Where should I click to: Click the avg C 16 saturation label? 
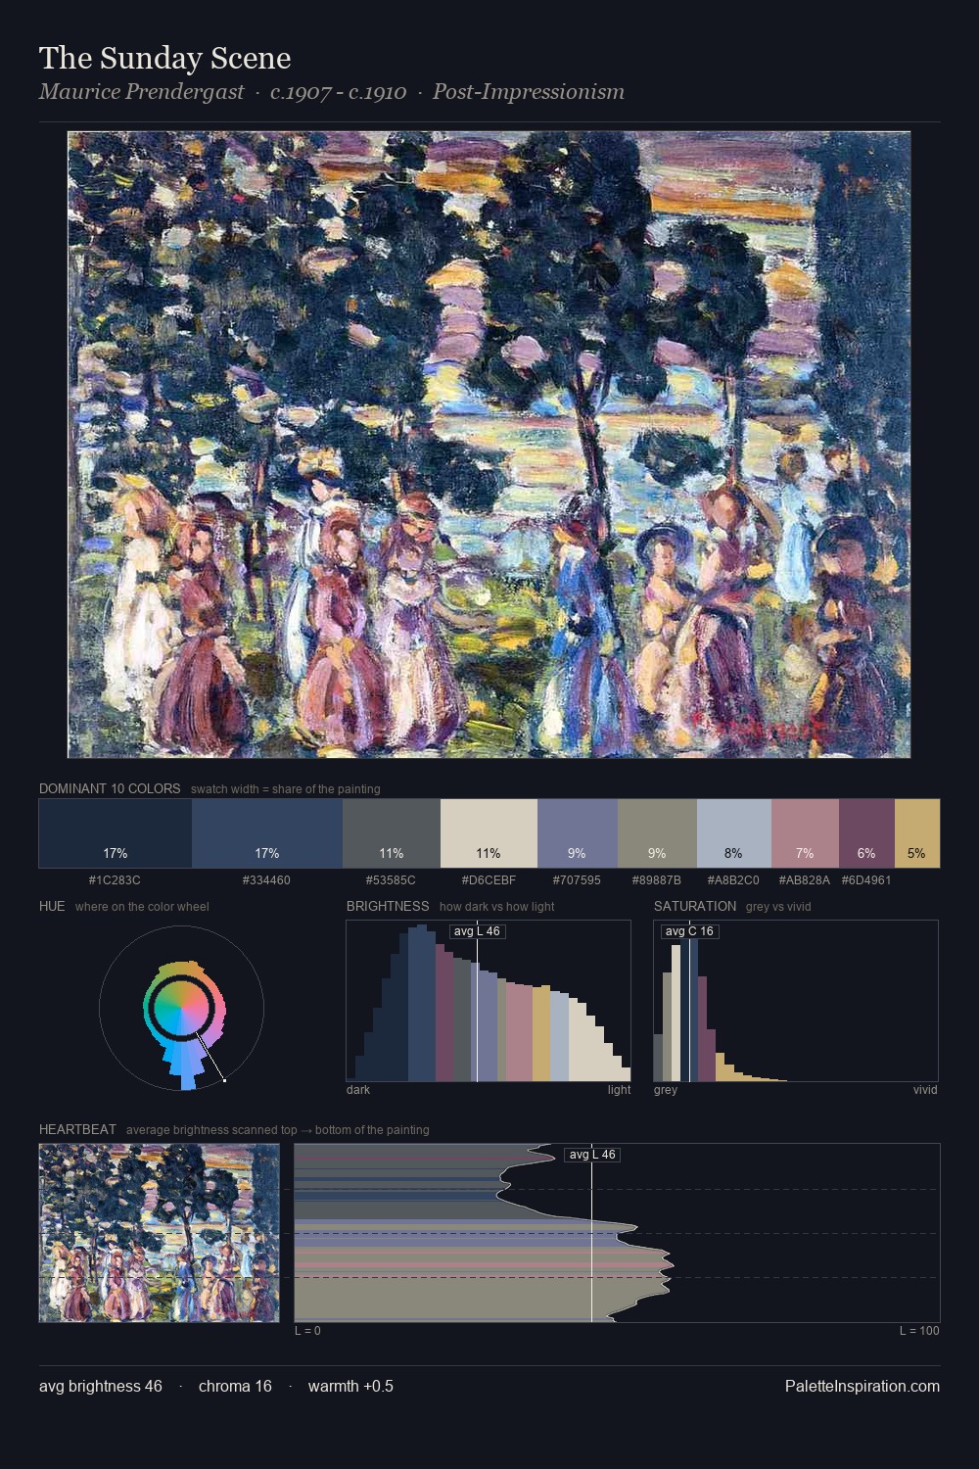click(x=690, y=931)
